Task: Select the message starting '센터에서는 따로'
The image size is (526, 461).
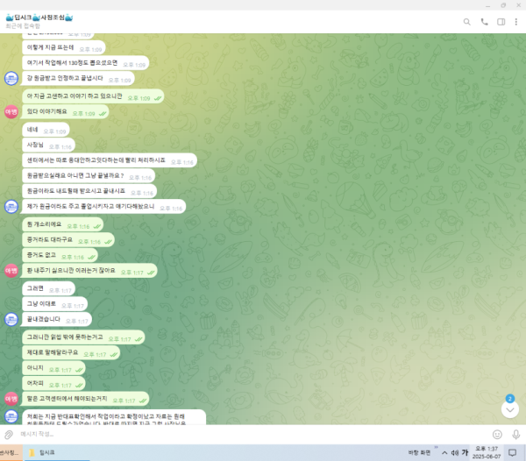Action: 110,160
